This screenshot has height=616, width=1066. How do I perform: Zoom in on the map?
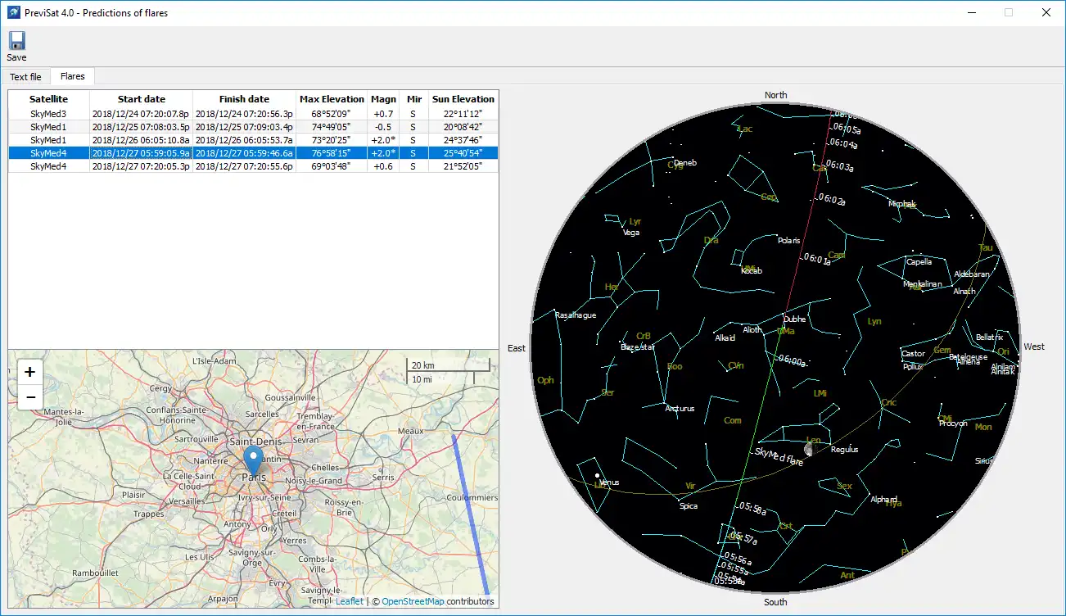[x=30, y=372]
